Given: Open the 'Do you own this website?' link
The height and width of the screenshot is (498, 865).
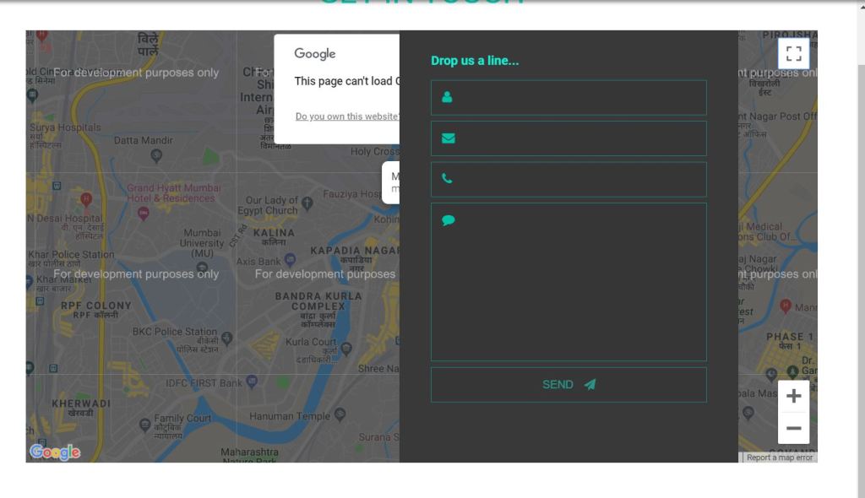Looking at the screenshot, I should pos(347,116).
